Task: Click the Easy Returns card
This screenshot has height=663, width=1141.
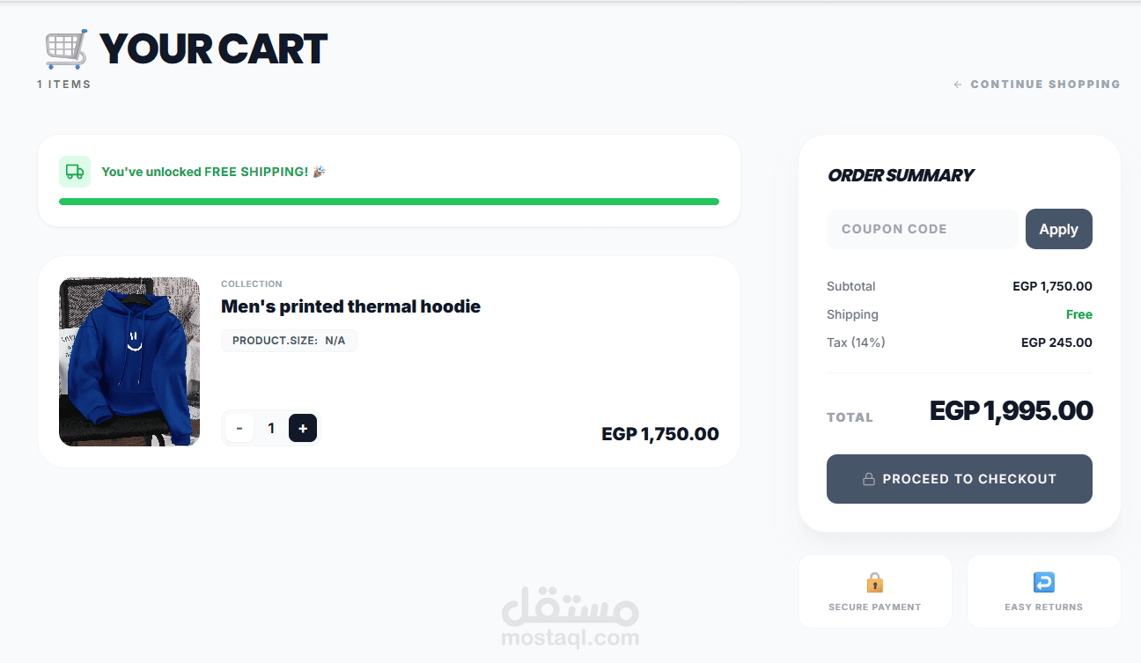Action: (x=1043, y=592)
